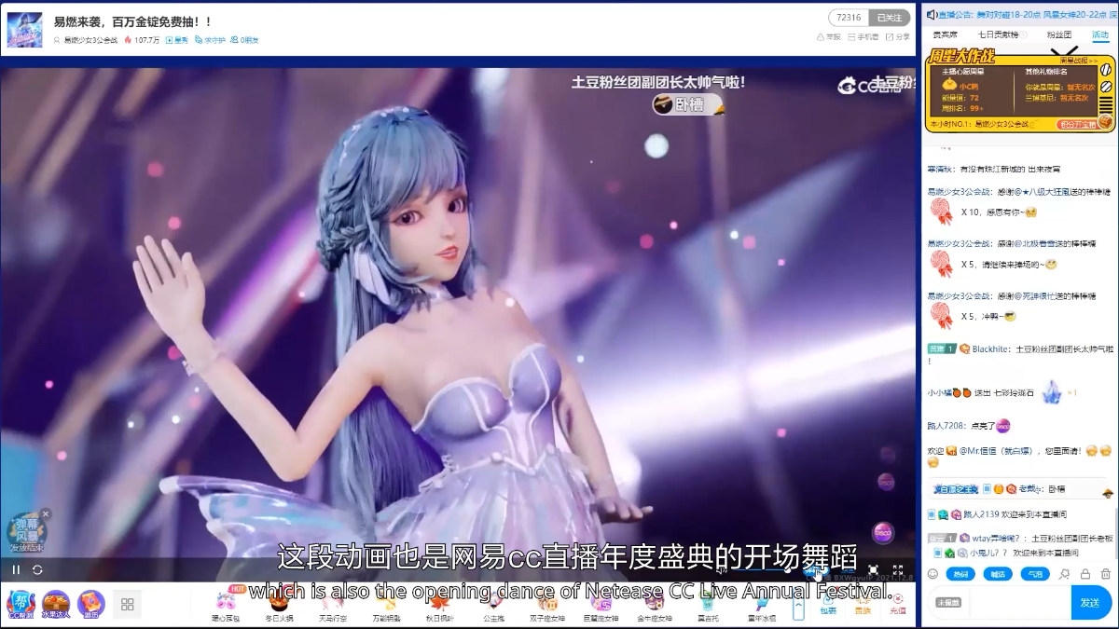Open the 帮 CC help icon
This screenshot has width=1119, height=629.
[20, 604]
